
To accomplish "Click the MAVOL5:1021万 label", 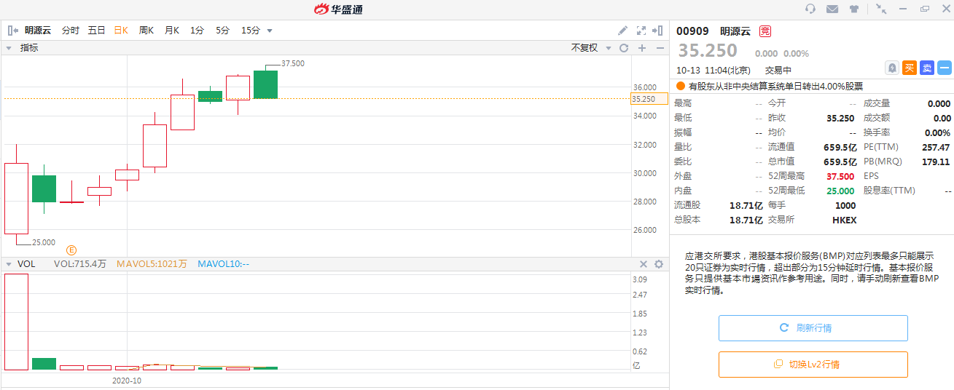I will pos(152,264).
